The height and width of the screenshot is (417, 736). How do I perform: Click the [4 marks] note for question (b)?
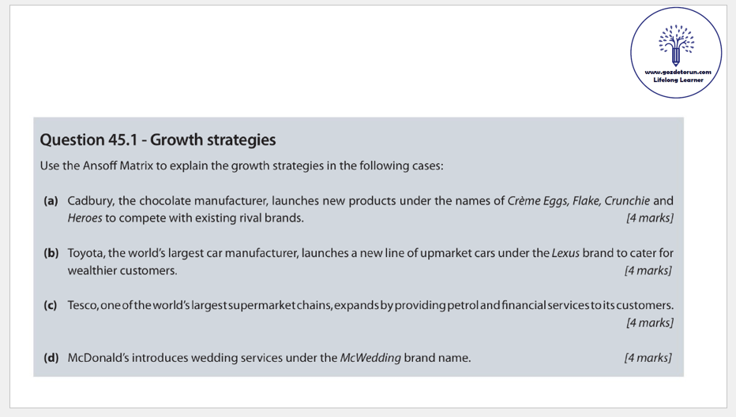(648, 270)
